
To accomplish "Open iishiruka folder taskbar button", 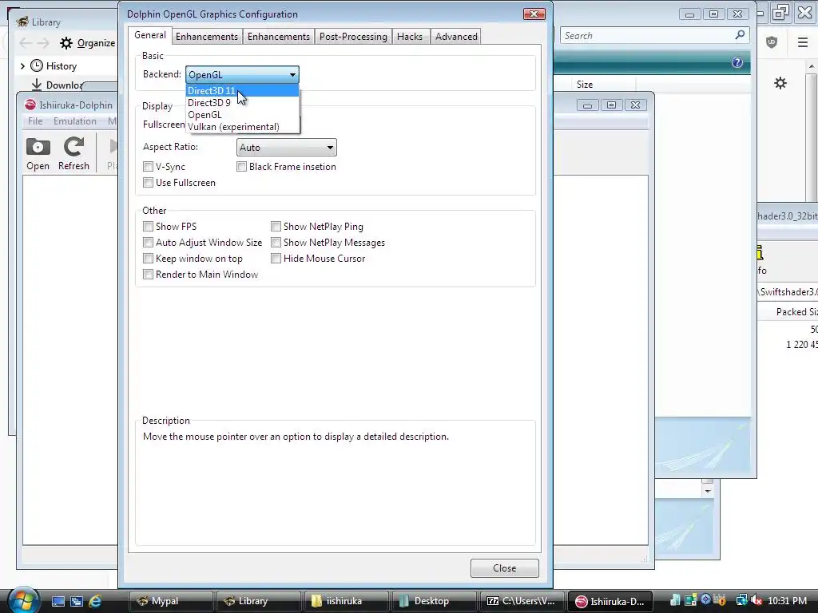I will pos(347,601).
